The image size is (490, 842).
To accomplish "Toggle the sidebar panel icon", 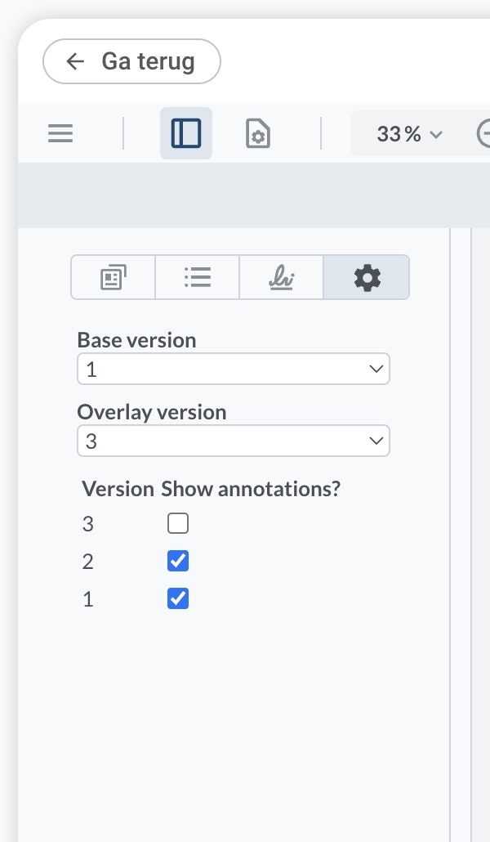I will (x=186, y=133).
